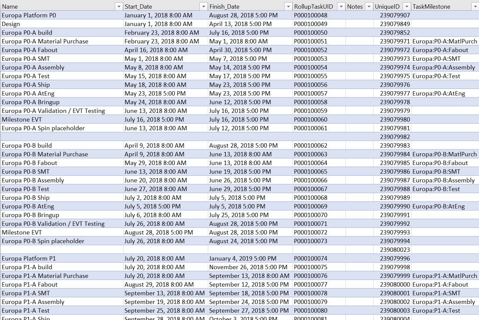Select the 'Europa:P0-B:SMT' milestone cell
This screenshot has height=320, width=479.
[445, 171]
